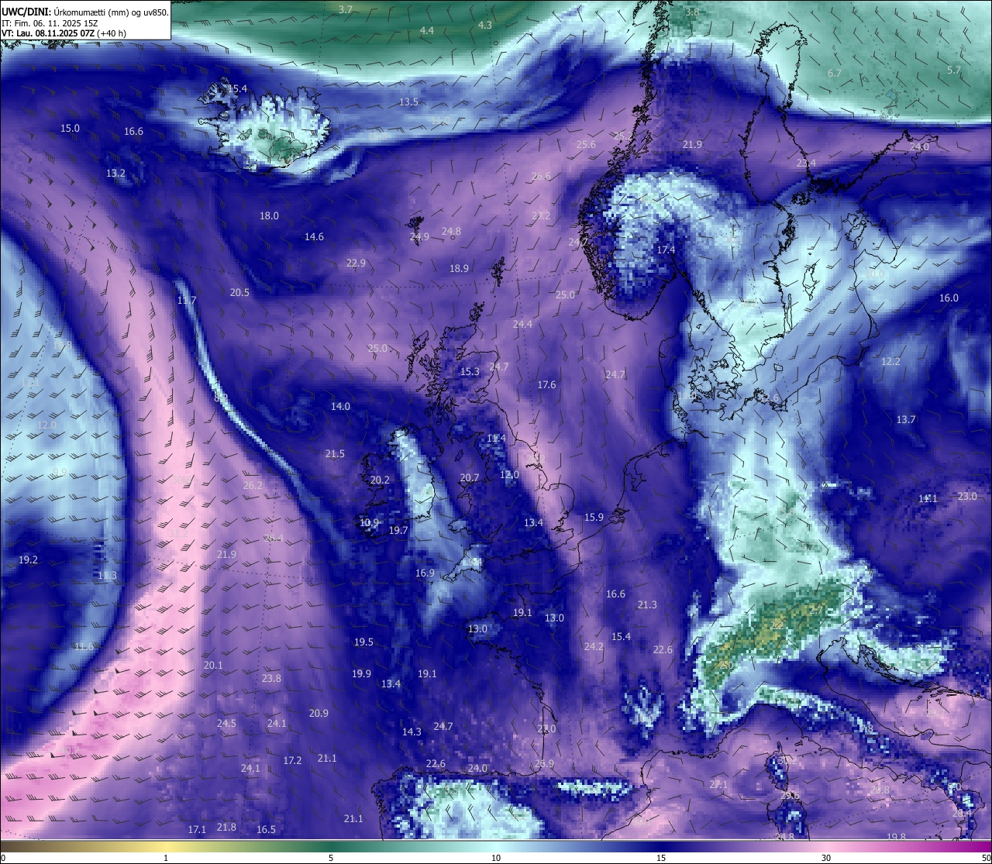
Task: Click the 15.9 value in southern North Sea
Action: [594, 518]
